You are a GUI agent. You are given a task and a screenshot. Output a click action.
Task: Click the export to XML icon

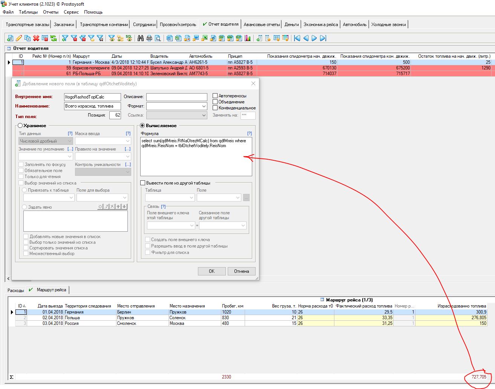[x=239, y=38]
